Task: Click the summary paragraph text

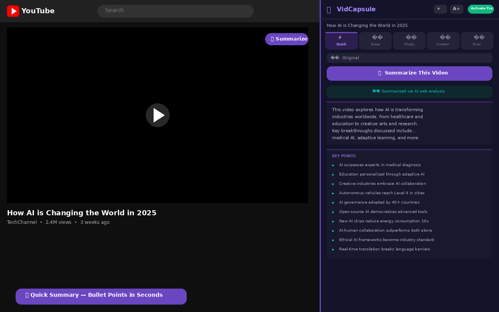Action: (377, 124)
